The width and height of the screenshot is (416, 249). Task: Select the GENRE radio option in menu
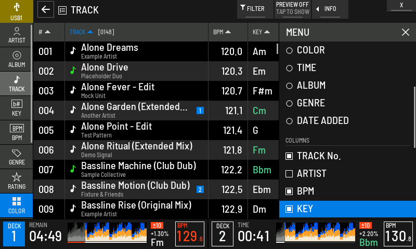click(290, 103)
